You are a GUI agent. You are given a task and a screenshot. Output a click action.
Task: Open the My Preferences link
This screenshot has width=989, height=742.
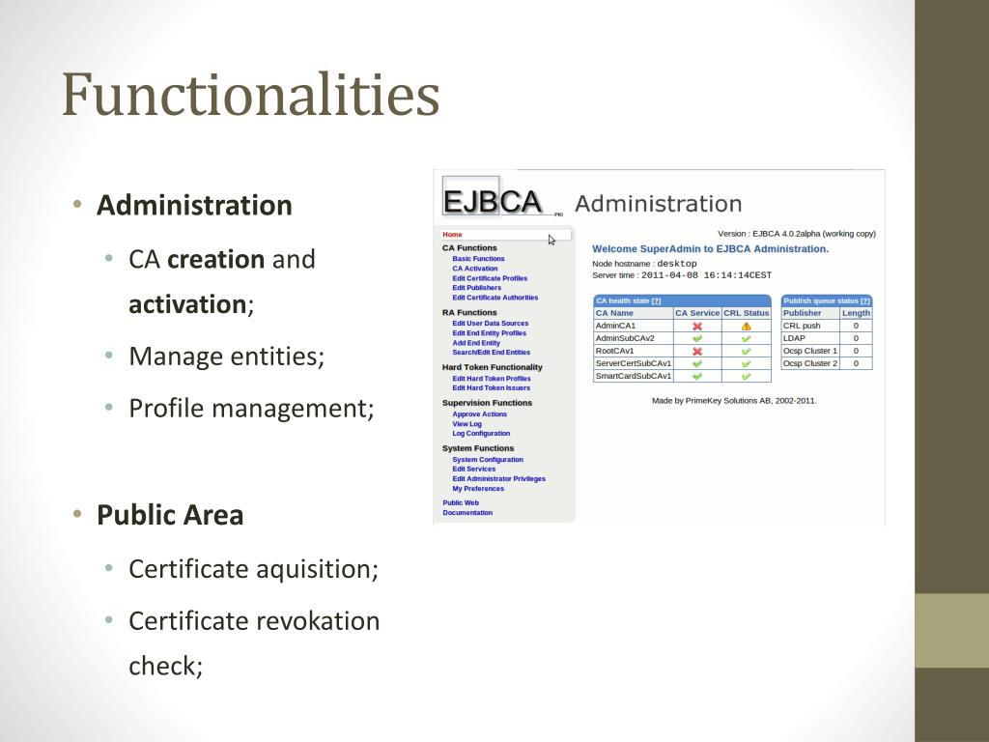tap(478, 489)
